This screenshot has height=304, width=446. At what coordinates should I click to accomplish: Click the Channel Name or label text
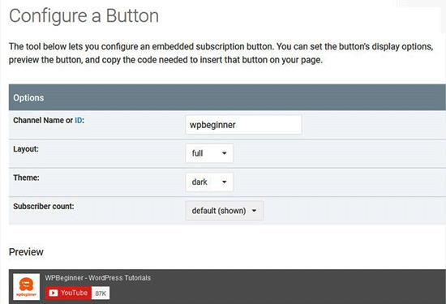43,120
